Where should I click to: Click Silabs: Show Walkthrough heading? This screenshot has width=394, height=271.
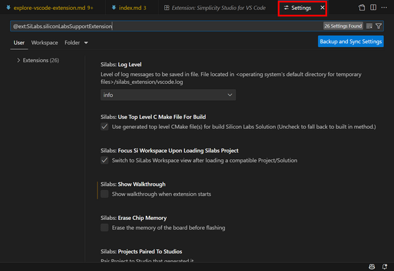pyautogui.click(x=133, y=185)
